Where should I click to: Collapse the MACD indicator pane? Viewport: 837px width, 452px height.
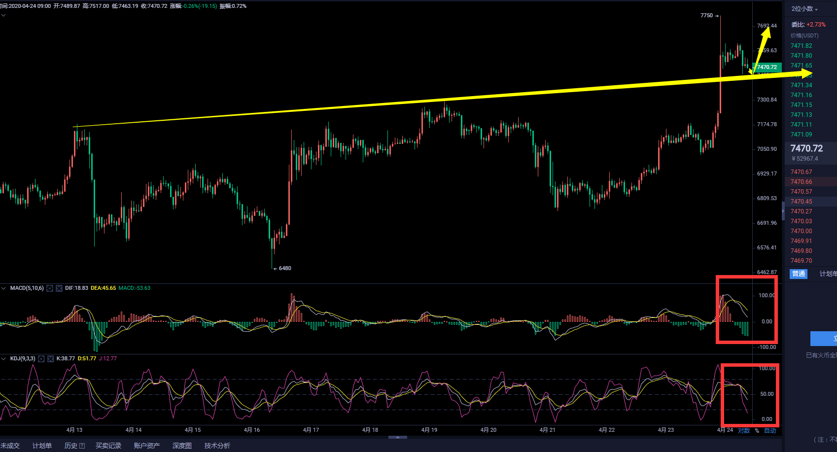pyautogui.click(x=4, y=288)
